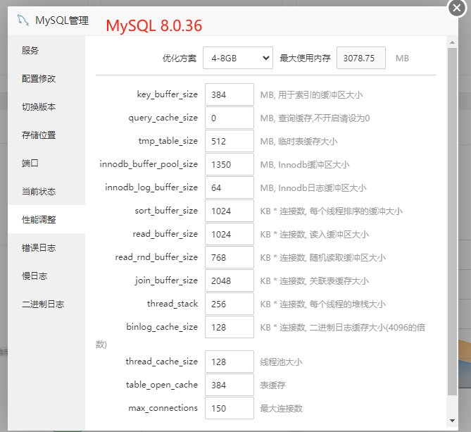Click the max_connections label text

163,408
